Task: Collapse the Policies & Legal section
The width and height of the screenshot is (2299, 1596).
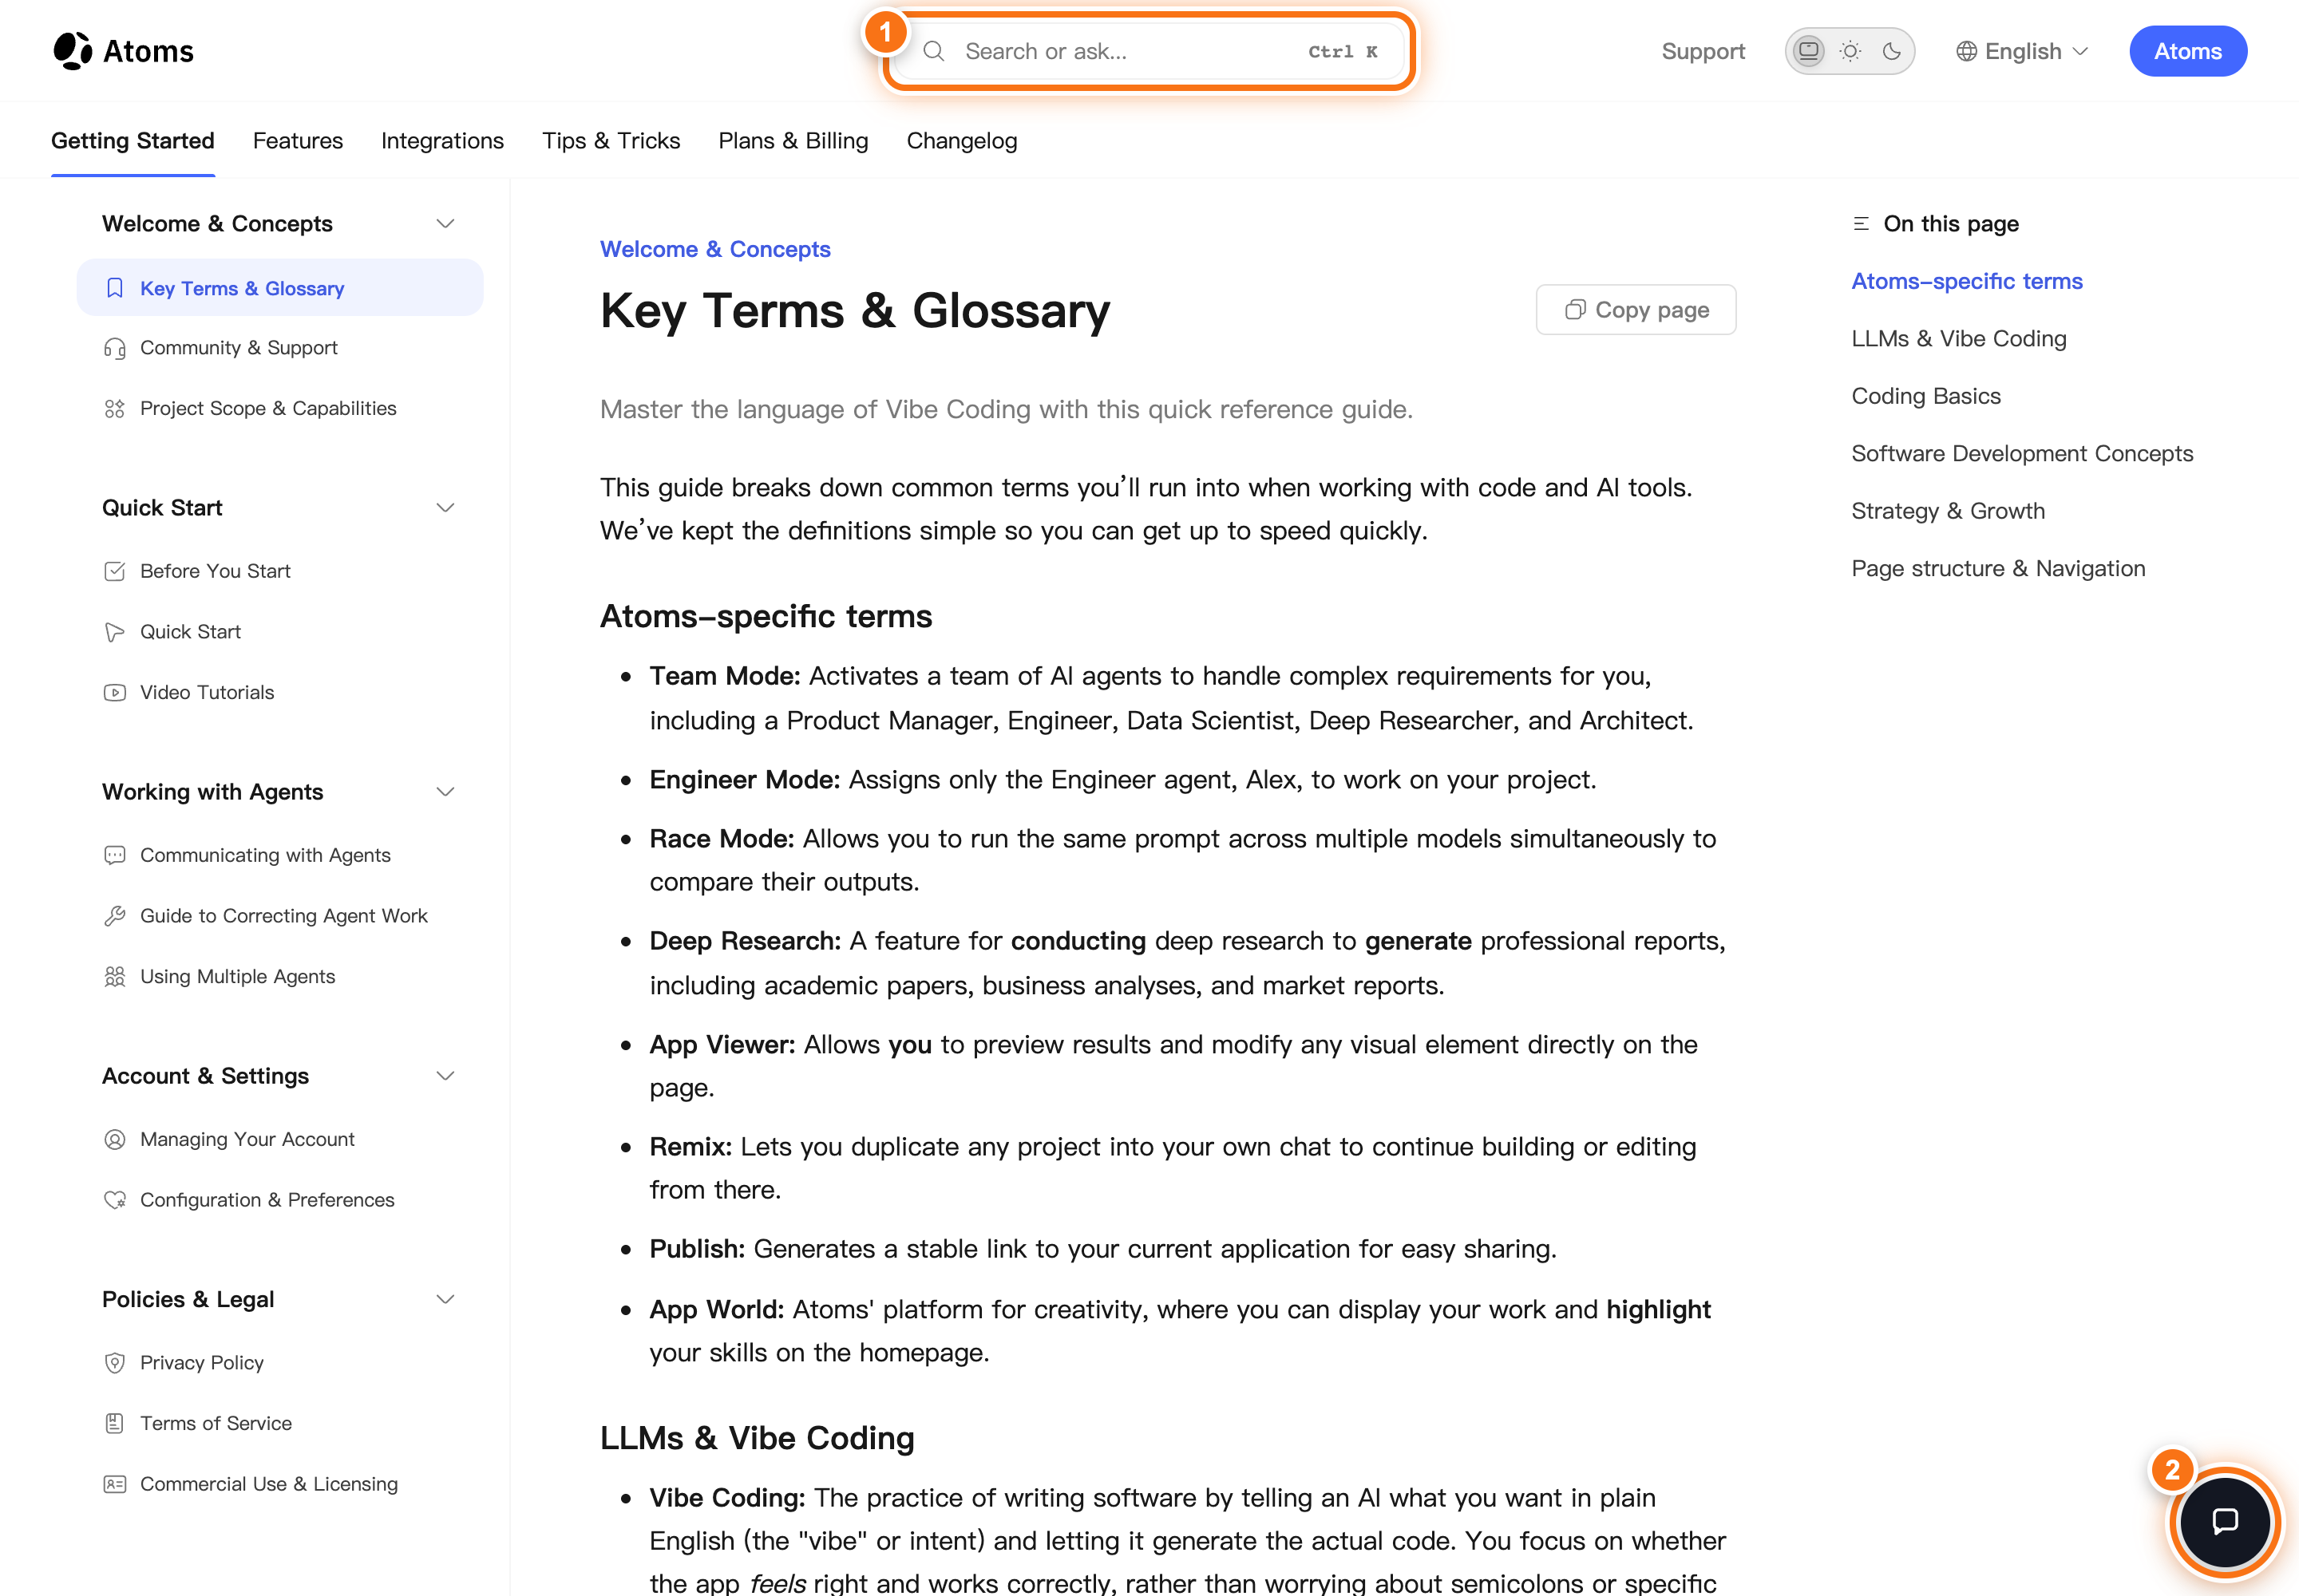Action: (x=445, y=1299)
